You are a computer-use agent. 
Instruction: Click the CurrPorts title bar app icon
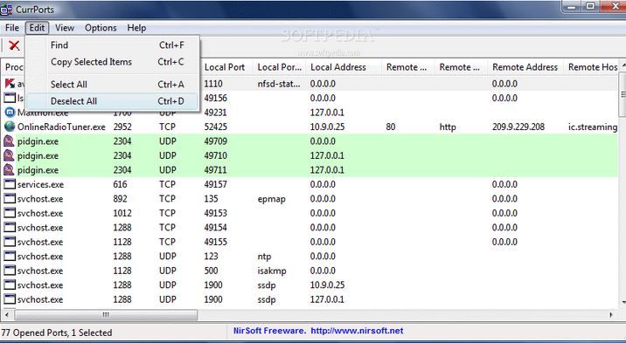[x=6, y=9]
